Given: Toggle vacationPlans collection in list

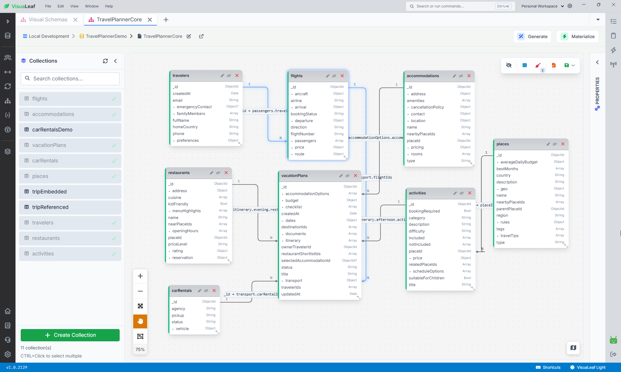Looking at the screenshot, I should pyautogui.click(x=70, y=145).
